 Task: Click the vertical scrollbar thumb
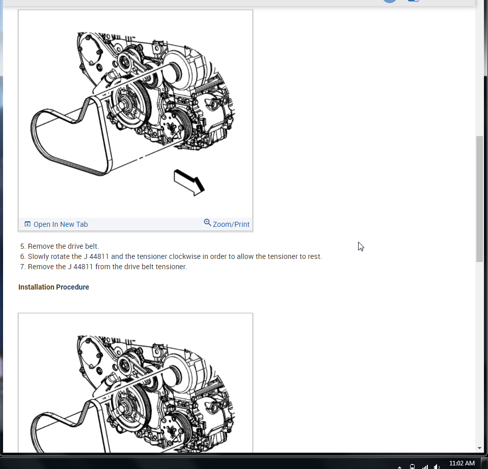coord(479,199)
